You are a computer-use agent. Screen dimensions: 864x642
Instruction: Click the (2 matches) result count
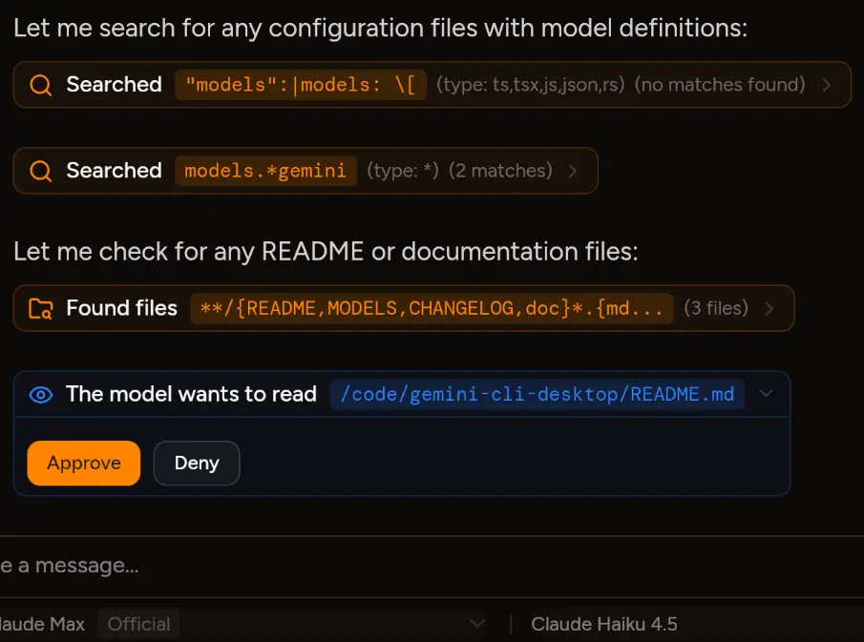pos(500,171)
